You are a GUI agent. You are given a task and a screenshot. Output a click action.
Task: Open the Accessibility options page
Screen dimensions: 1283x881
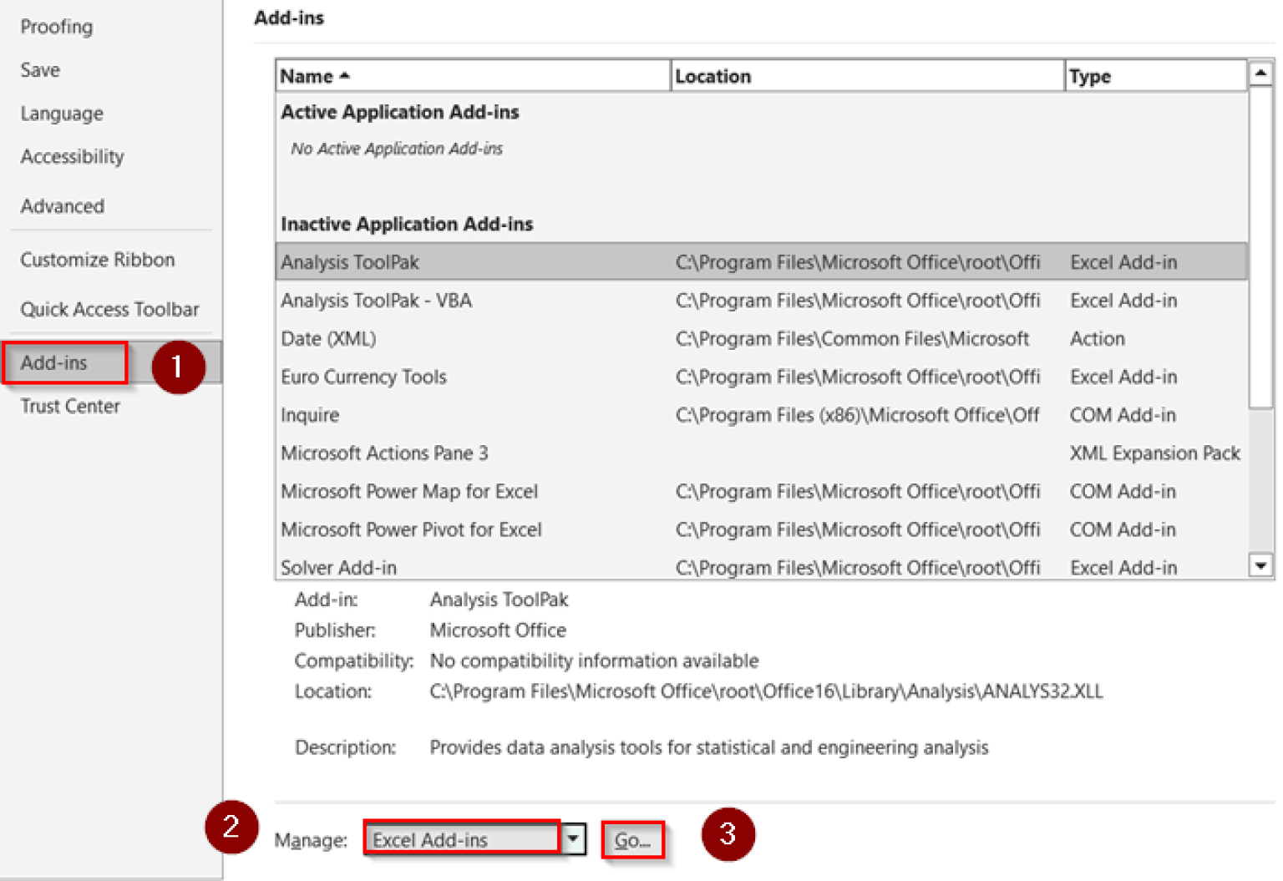click(x=72, y=156)
